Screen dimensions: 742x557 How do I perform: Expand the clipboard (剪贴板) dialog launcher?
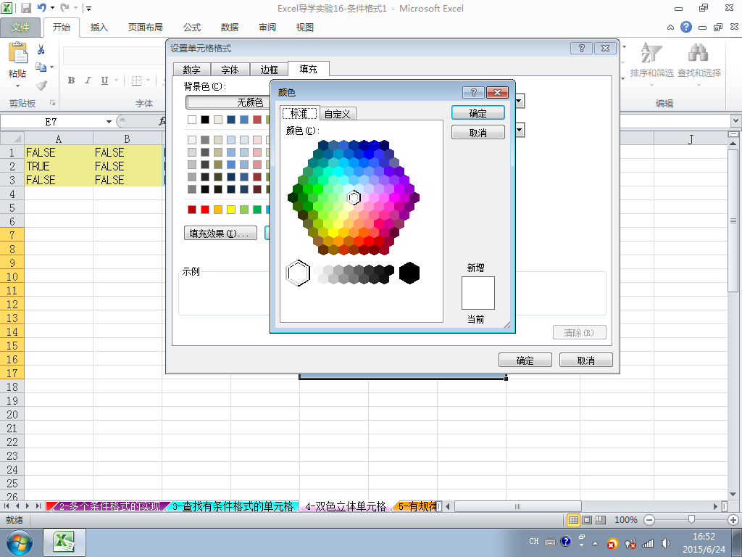[x=52, y=103]
